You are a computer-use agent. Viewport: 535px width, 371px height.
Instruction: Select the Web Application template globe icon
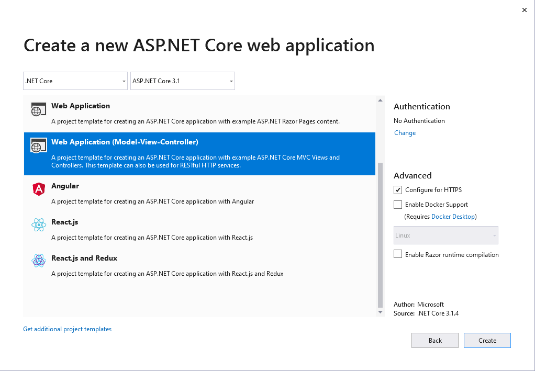tap(38, 109)
